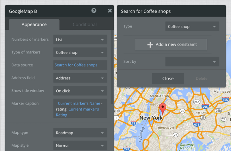Open the search Type Coffee shop dropdown
Viewport: 231px width, 151px height.
192,27
